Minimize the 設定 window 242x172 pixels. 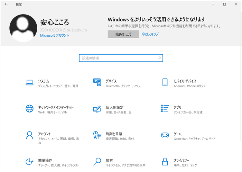[x=213, y=4]
